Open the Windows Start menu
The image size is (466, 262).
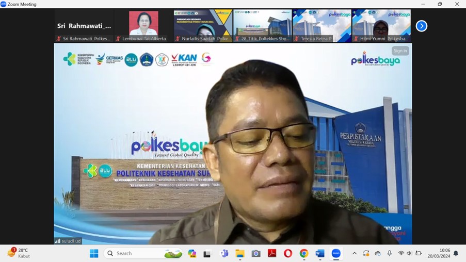(x=94, y=253)
